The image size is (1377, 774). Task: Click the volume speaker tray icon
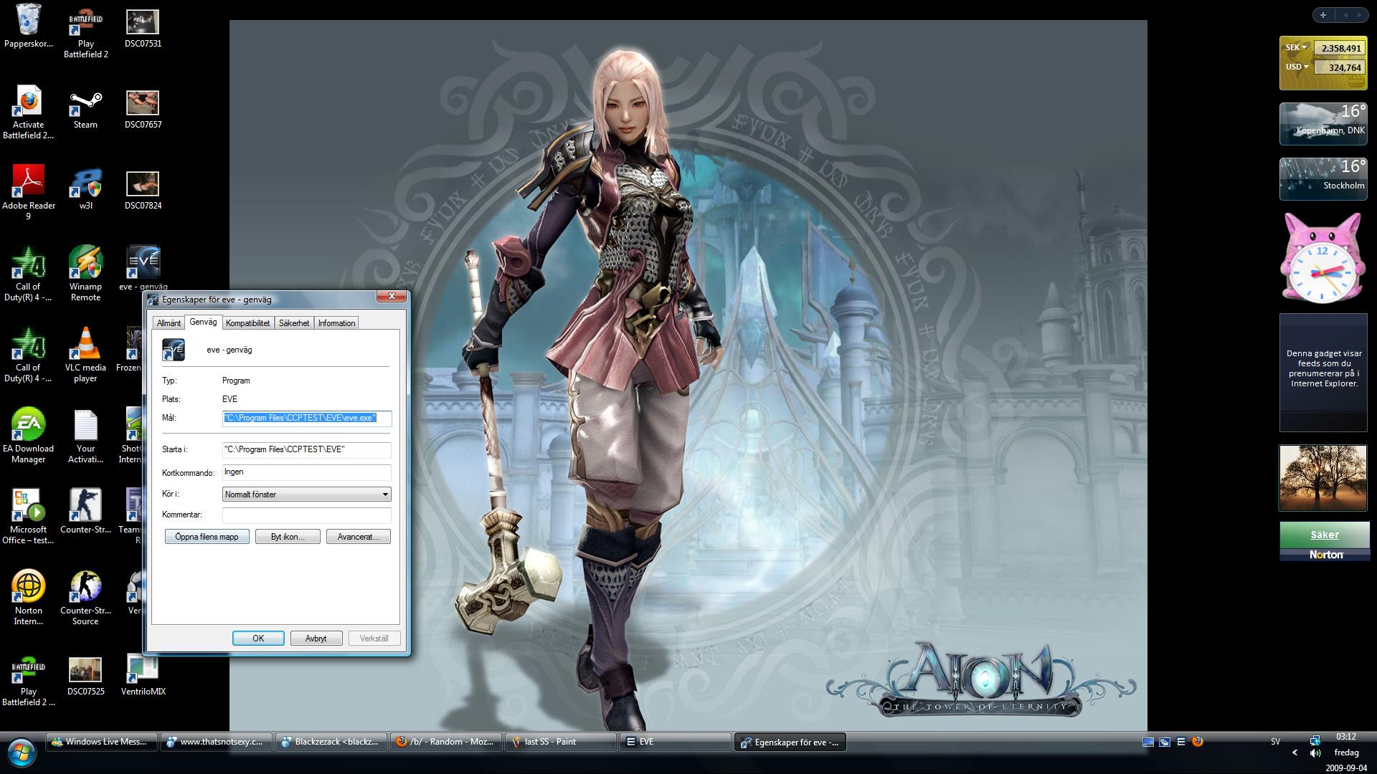1315,753
